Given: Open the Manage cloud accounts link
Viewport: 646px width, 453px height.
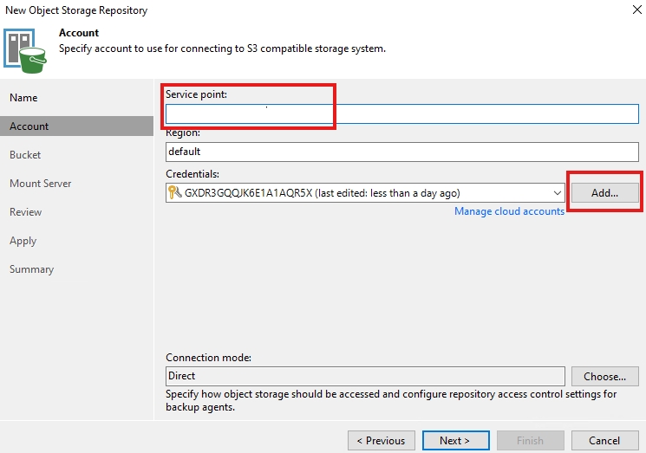Looking at the screenshot, I should (509, 211).
